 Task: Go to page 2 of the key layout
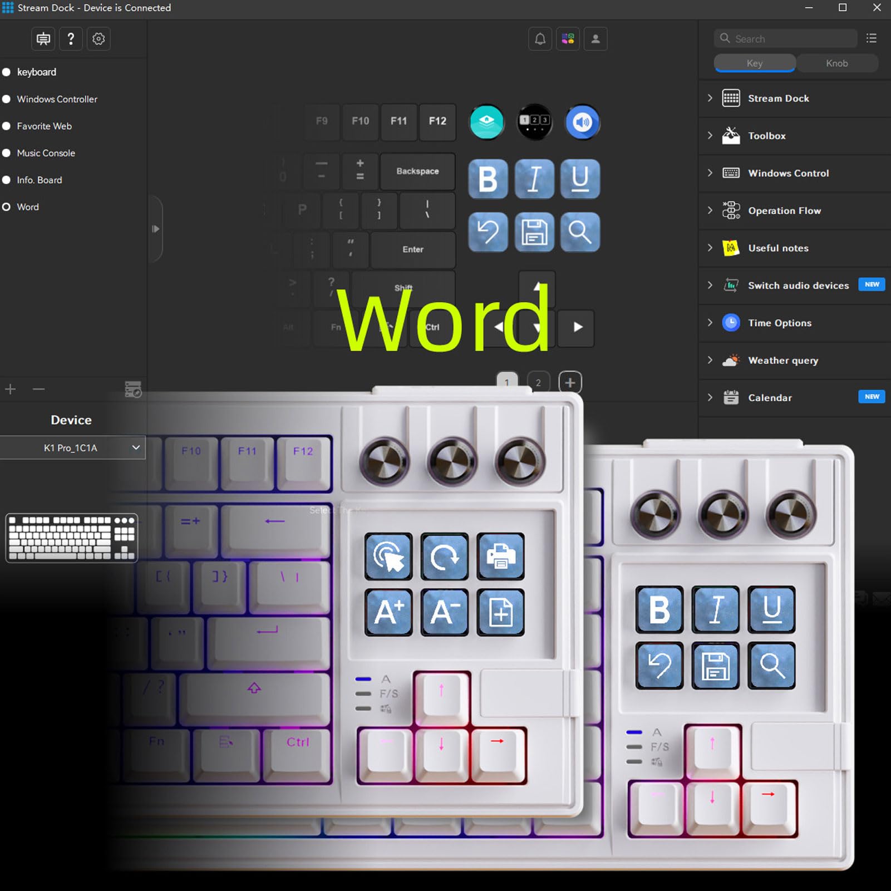click(538, 382)
